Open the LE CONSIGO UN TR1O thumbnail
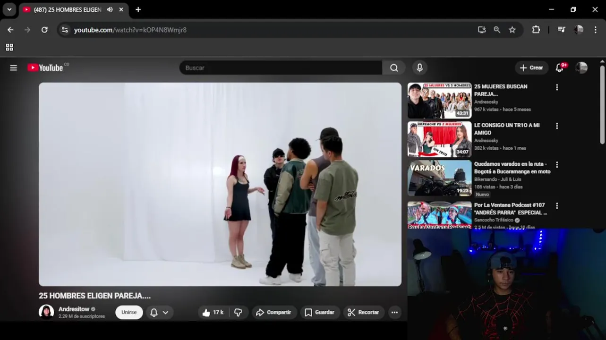The width and height of the screenshot is (606, 340). 440,139
